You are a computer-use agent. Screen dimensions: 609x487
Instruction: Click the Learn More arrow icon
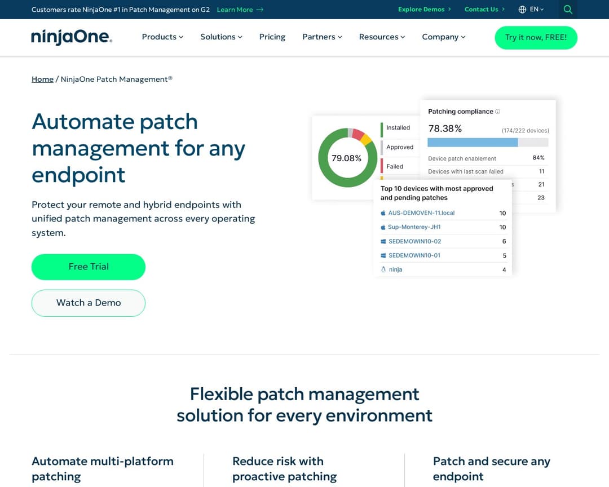260,10
